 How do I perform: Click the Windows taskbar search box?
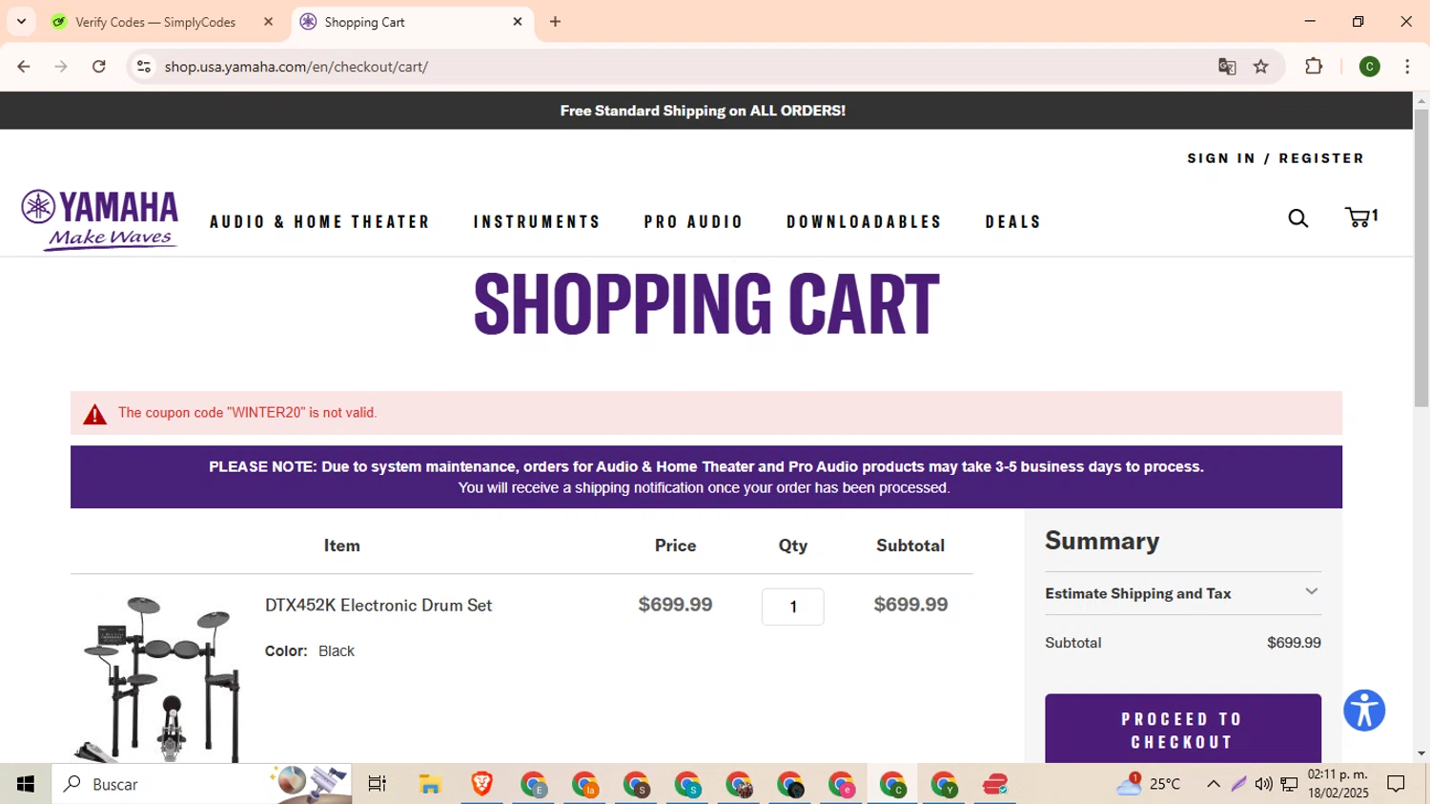click(x=201, y=784)
